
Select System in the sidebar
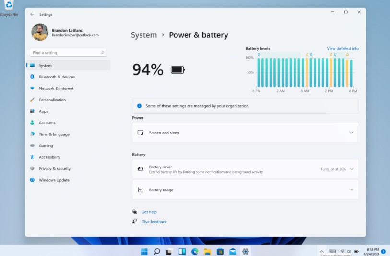(69, 65)
